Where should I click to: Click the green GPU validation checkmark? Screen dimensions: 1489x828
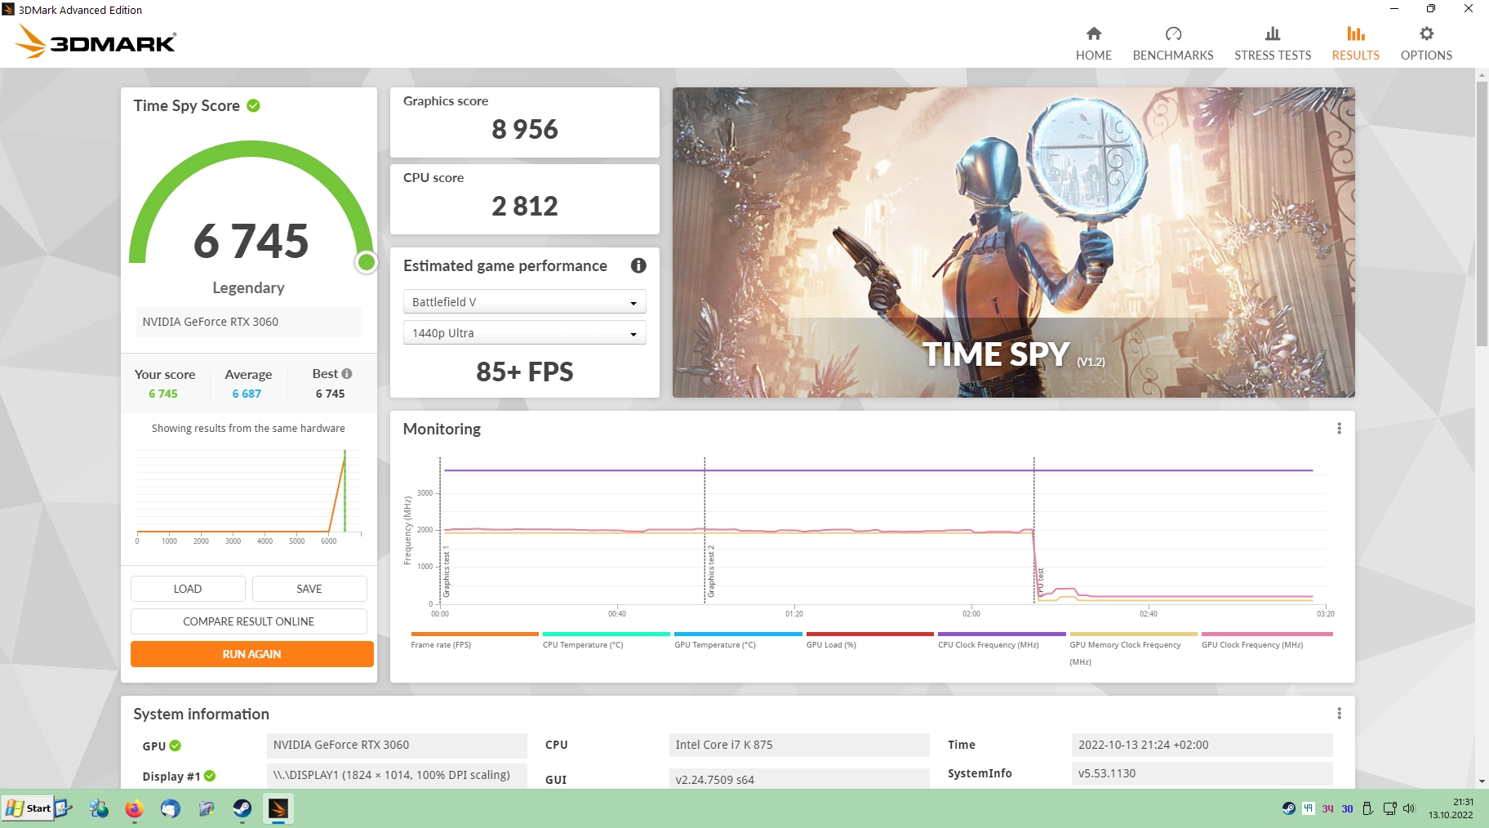pyautogui.click(x=176, y=746)
